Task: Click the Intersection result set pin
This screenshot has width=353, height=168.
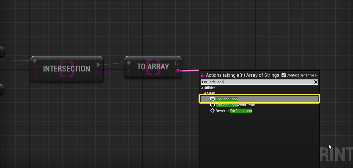Action: pyautogui.click(x=98, y=73)
